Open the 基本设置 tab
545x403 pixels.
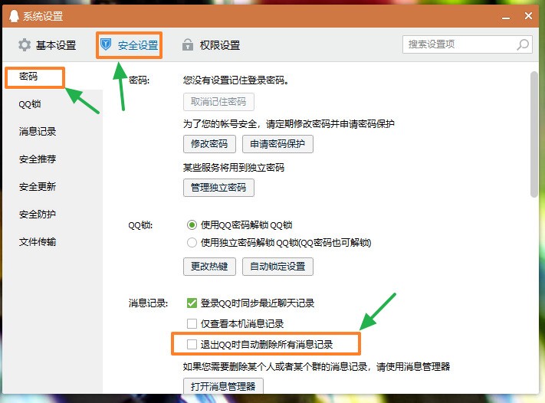[x=48, y=45]
